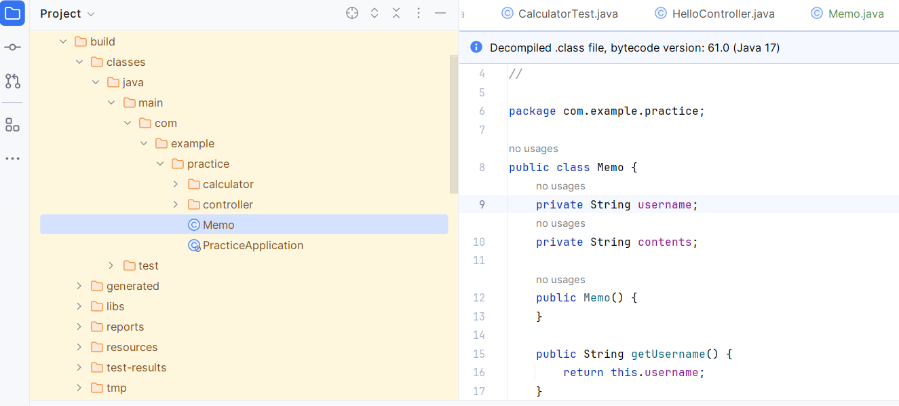Select Memo class in project tree
The height and width of the screenshot is (406, 899).
point(244,225)
